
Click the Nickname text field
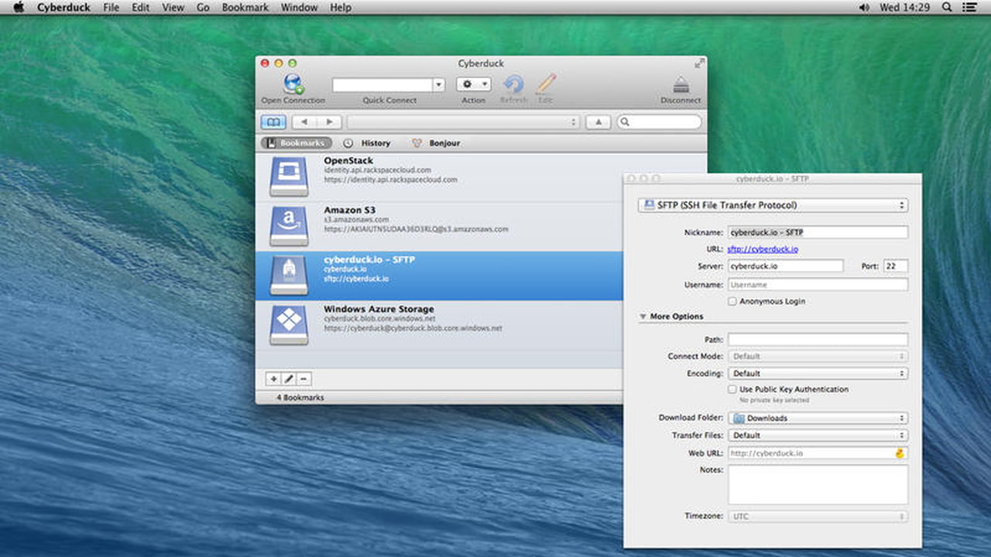(818, 232)
